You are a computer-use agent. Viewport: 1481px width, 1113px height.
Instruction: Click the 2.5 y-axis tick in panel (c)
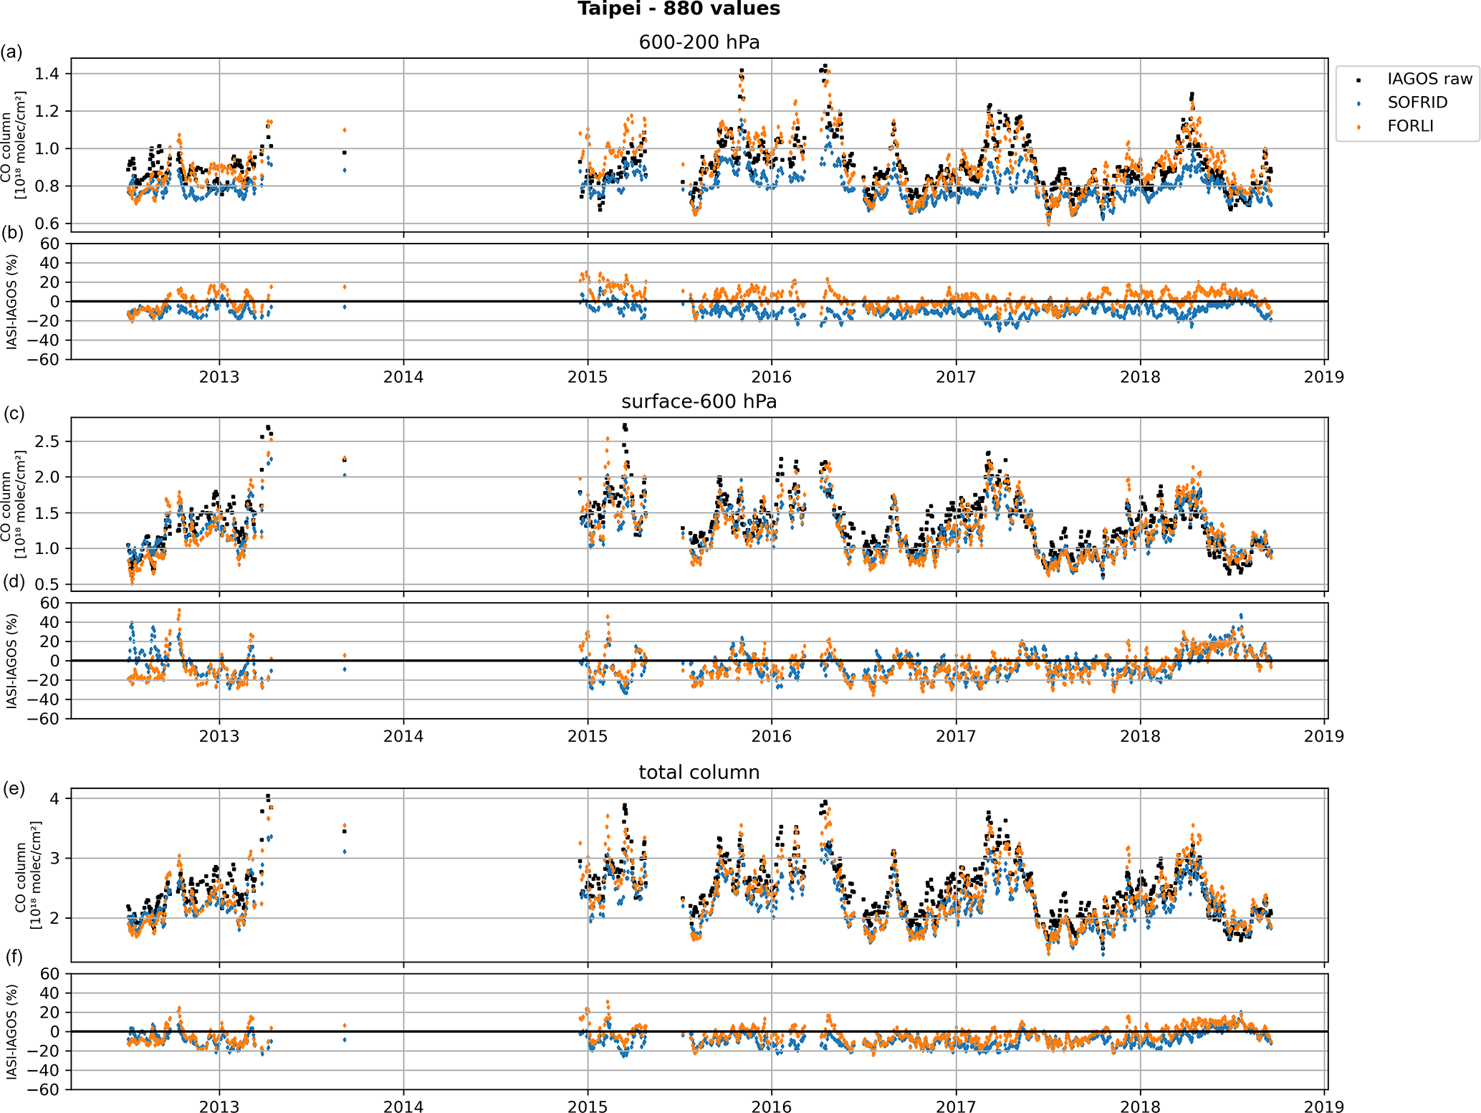(x=47, y=441)
